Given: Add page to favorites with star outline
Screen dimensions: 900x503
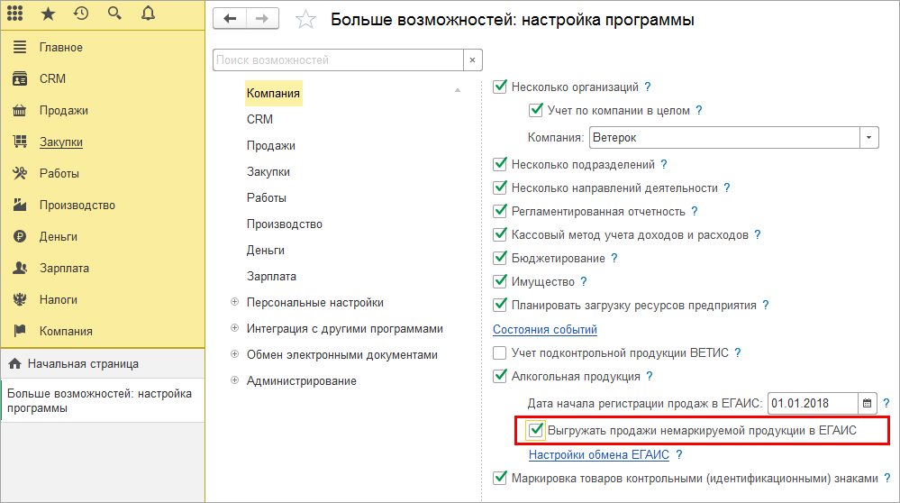Looking at the screenshot, I should (x=305, y=20).
